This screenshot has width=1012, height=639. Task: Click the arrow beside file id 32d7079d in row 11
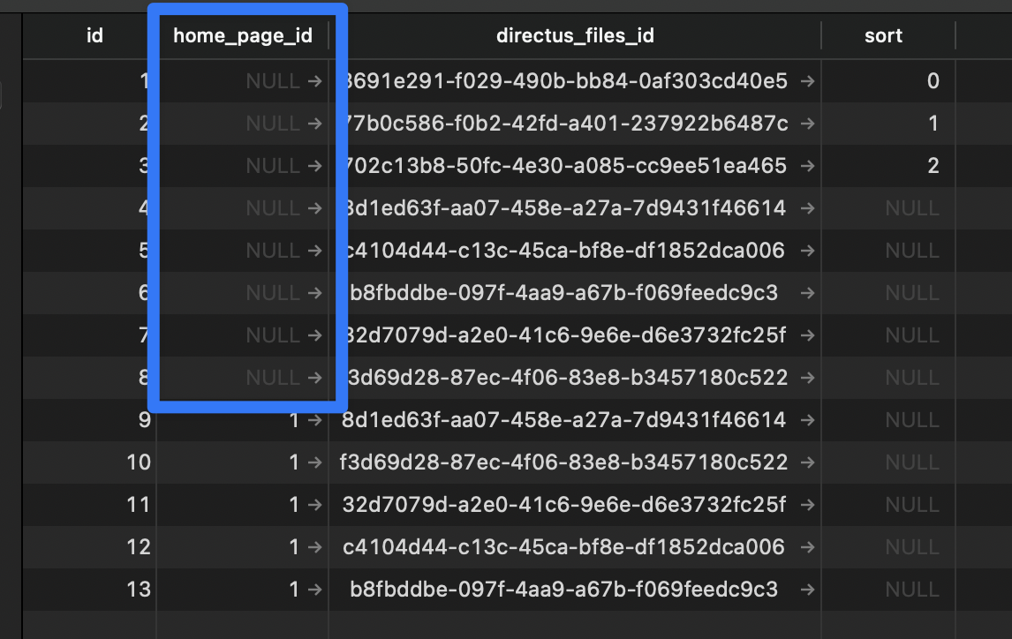pyautogui.click(x=806, y=504)
